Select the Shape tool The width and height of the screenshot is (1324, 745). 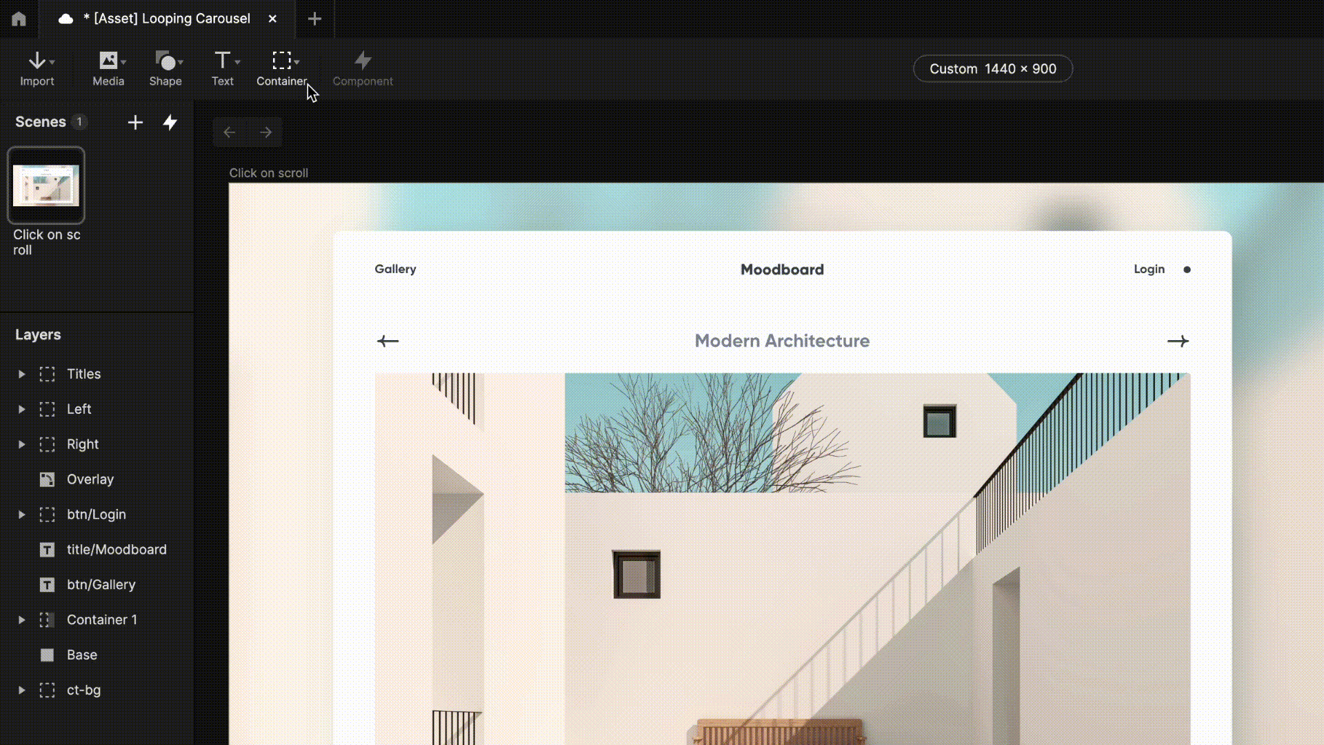[165, 68]
